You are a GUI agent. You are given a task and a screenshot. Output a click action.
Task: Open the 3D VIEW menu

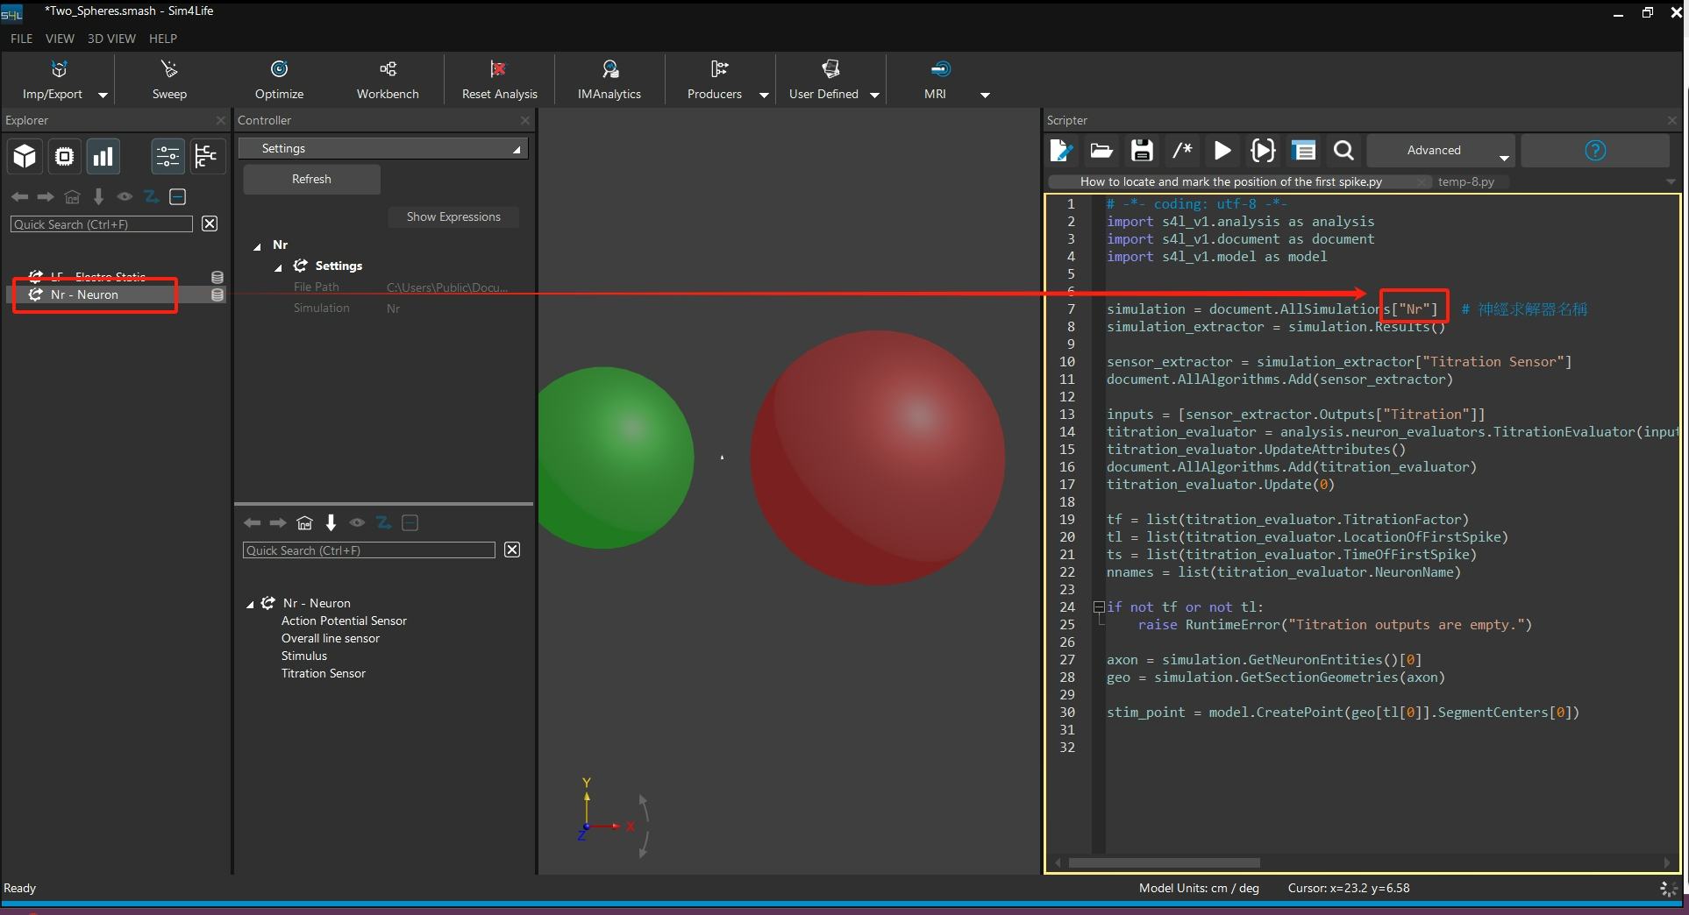pyautogui.click(x=111, y=39)
